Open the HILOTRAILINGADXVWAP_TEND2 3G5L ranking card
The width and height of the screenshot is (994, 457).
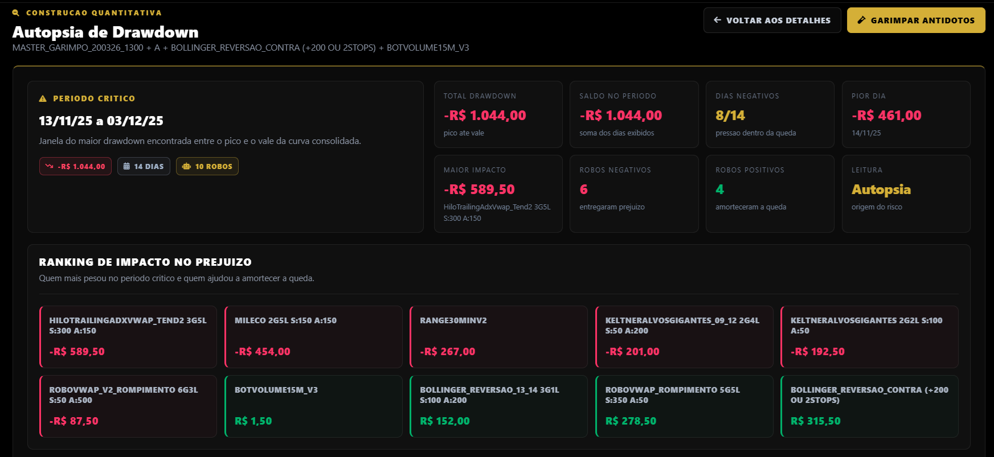click(128, 337)
